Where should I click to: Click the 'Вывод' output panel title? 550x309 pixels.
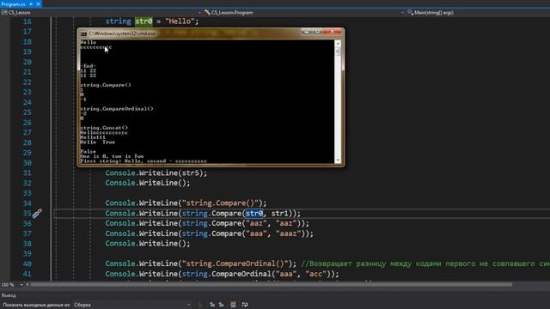coord(9,295)
